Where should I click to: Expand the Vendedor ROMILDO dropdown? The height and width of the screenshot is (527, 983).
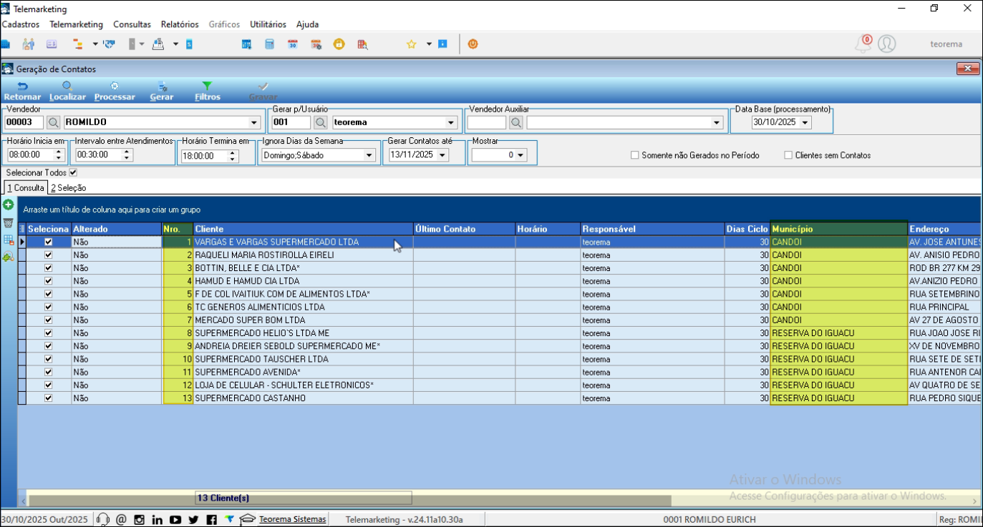click(253, 123)
